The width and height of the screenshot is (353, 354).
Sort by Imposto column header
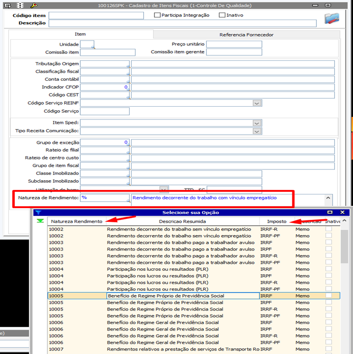[277, 221]
